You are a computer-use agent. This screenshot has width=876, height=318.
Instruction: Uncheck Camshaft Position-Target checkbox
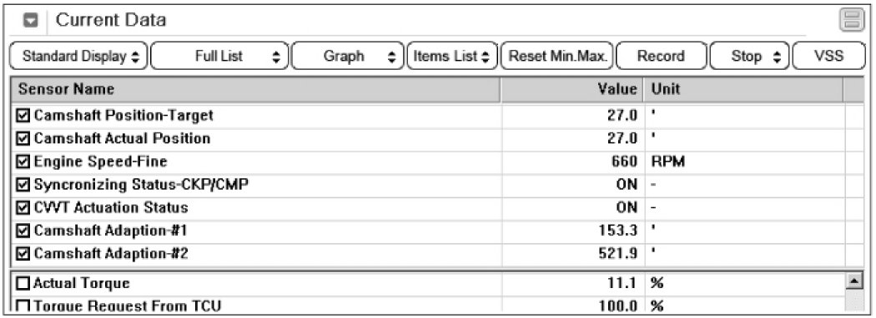pos(23,116)
